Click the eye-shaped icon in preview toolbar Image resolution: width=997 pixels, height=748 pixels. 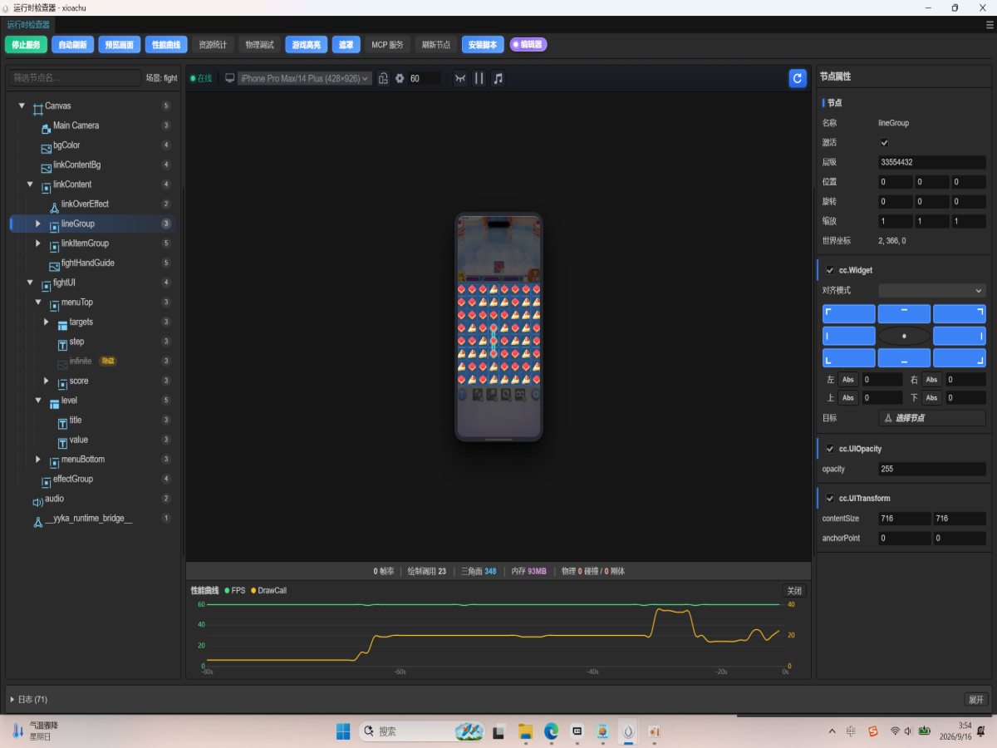[x=460, y=78]
